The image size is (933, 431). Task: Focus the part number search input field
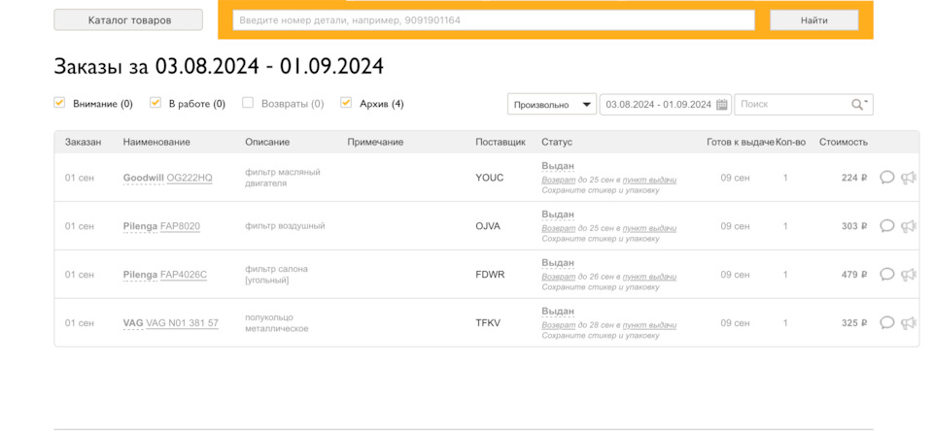tap(494, 20)
